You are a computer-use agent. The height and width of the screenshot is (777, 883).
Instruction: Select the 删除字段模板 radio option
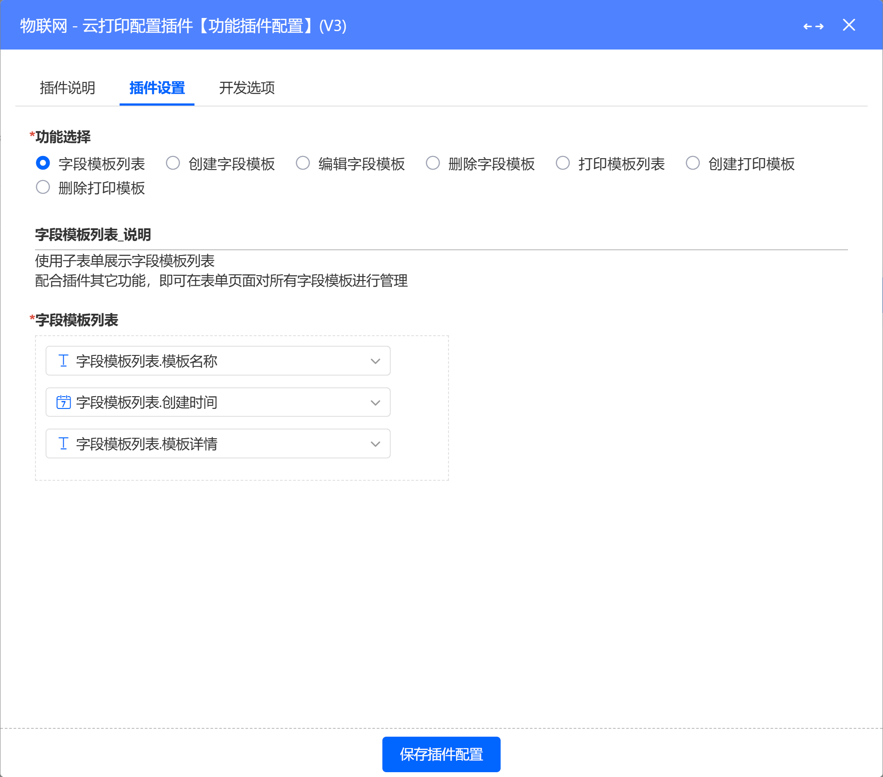coord(433,163)
